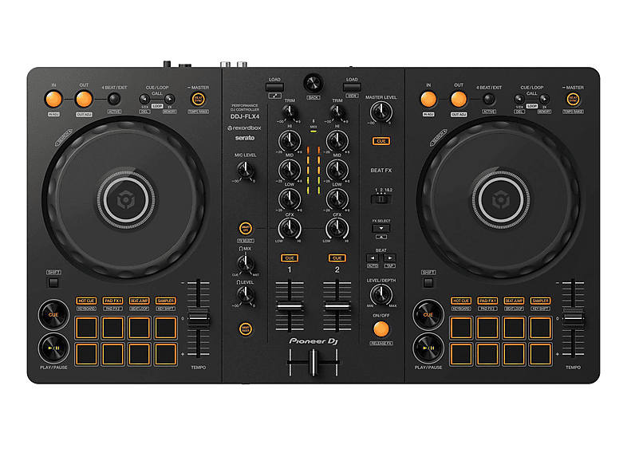The width and height of the screenshot is (627, 468).
Task: Select SAMPLER mode on right deck
Action: pos(540,301)
